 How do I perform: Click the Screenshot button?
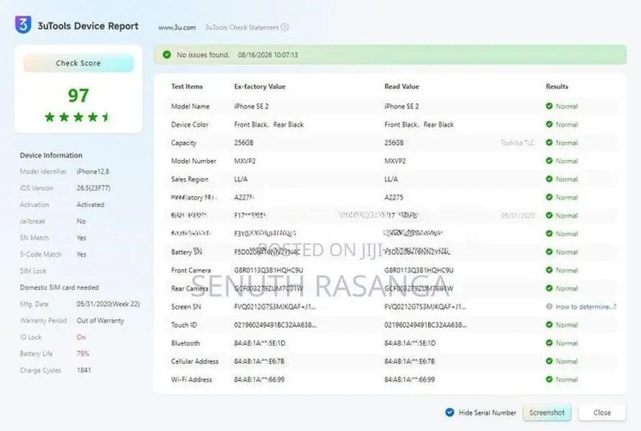(x=547, y=412)
